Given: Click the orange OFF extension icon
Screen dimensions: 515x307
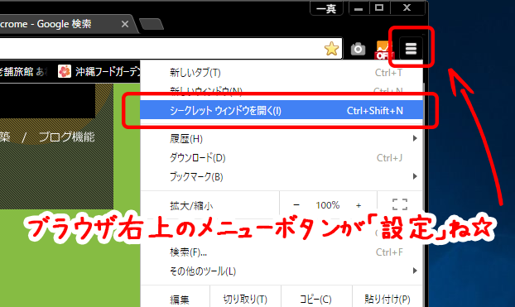Looking at the screenshot, I should [x=383, y=50].
